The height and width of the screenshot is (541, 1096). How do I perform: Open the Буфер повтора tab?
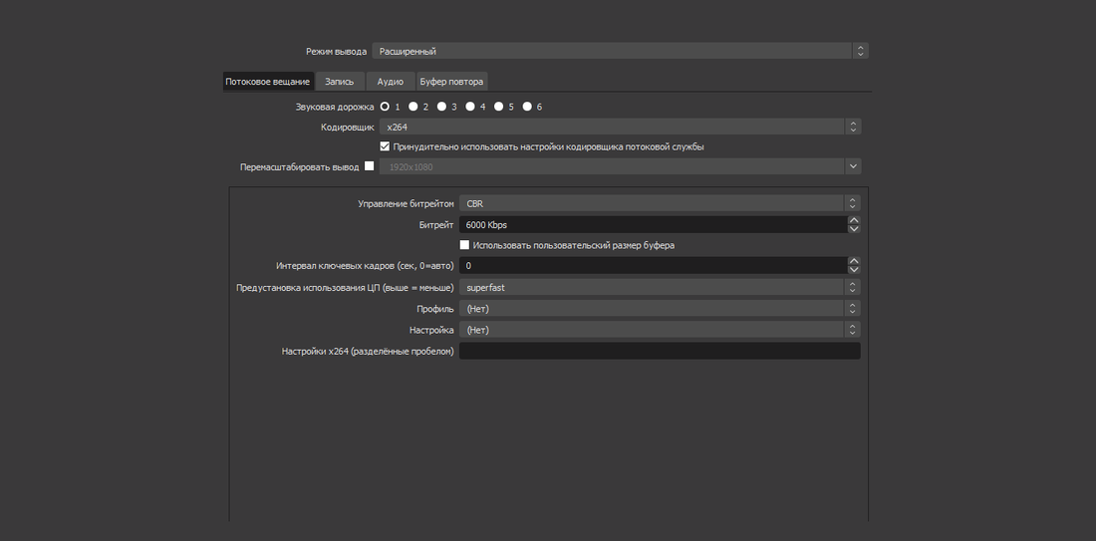tap(451, 82)
